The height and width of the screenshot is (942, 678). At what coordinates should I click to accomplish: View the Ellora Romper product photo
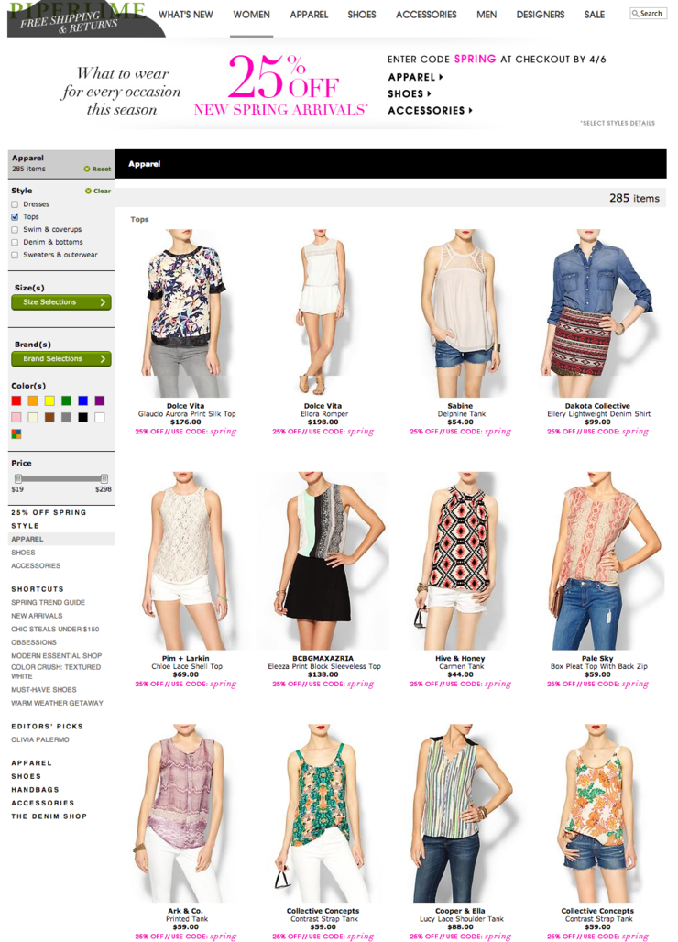click(323, 312)
